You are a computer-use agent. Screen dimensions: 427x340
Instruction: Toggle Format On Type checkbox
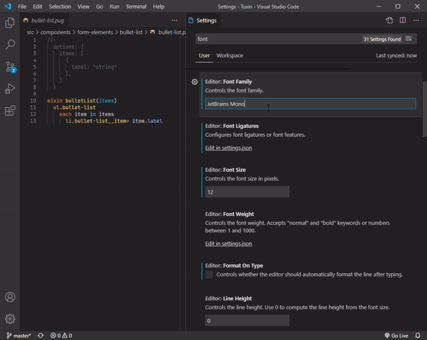pyautogui.click(x=209, y=274)
